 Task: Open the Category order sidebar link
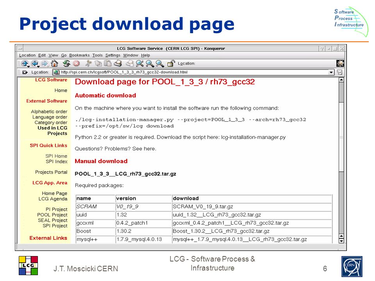(x=51, y=123)
